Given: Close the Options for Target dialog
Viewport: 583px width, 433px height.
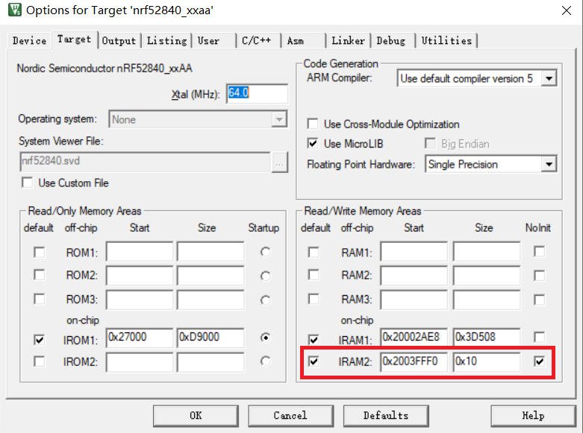Looking at the screenshot, I should click(566, 10).
